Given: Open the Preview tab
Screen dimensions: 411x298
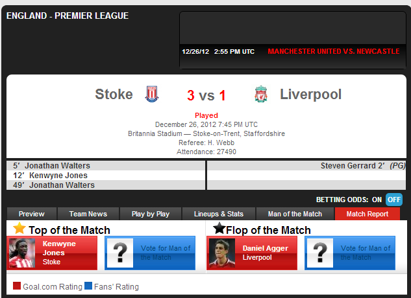Looking at the screenshot, I should pyautogui.click(x=32, y=214).
